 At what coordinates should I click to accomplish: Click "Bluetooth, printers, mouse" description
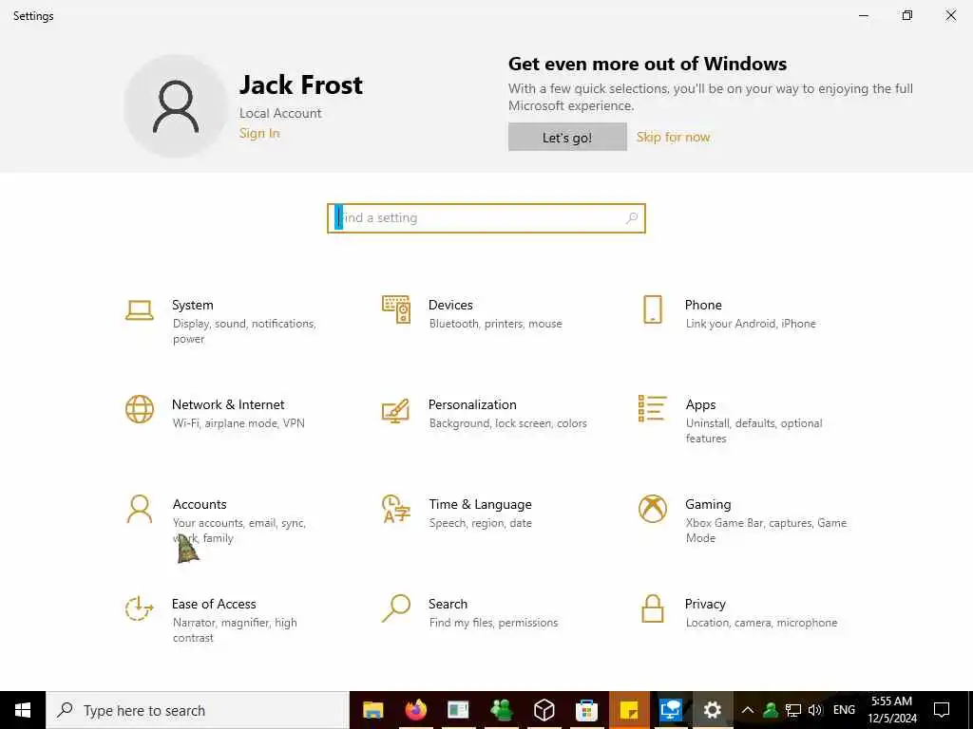click(495, 324)
